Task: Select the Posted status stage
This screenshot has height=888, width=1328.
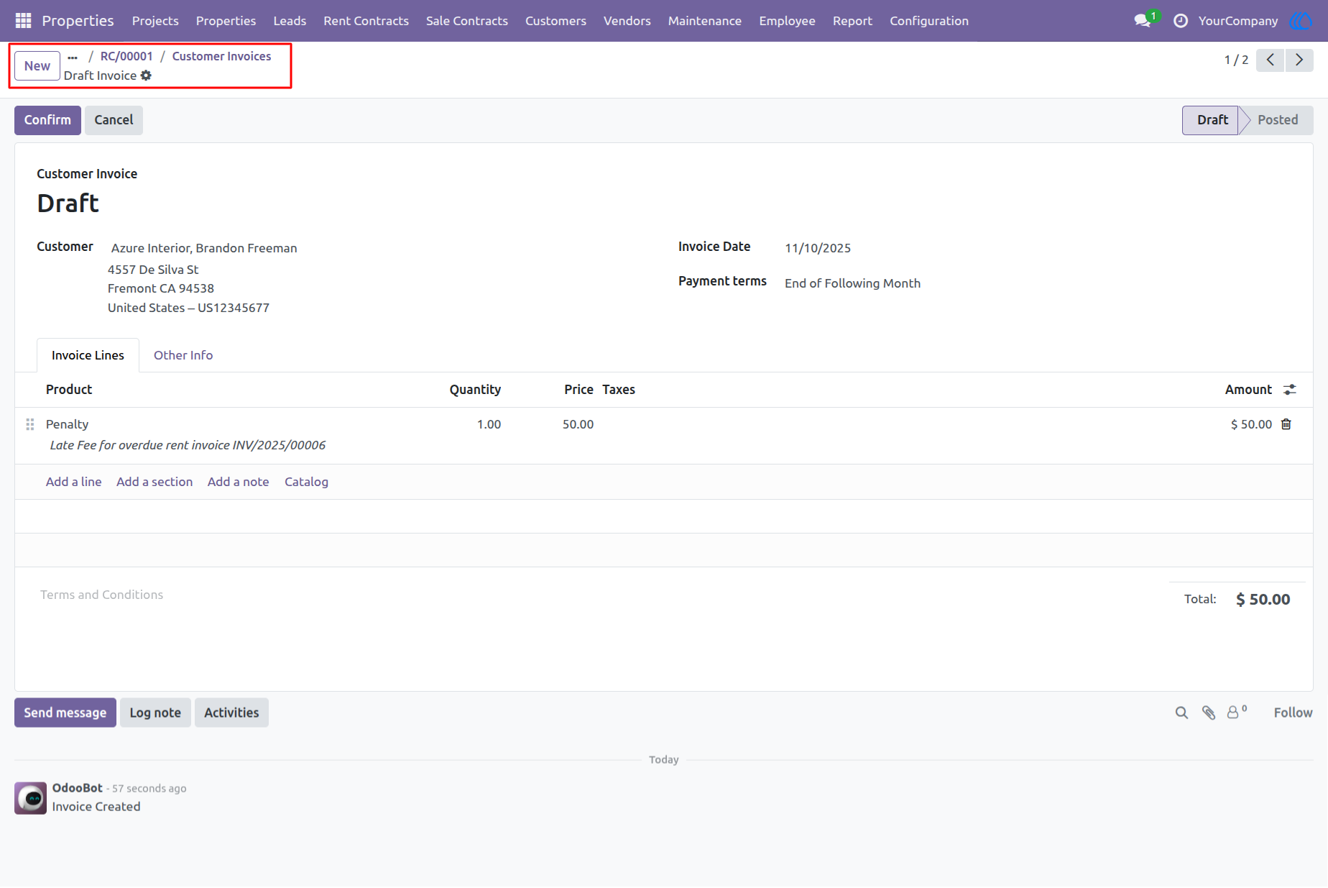Action: point(1277,120)
